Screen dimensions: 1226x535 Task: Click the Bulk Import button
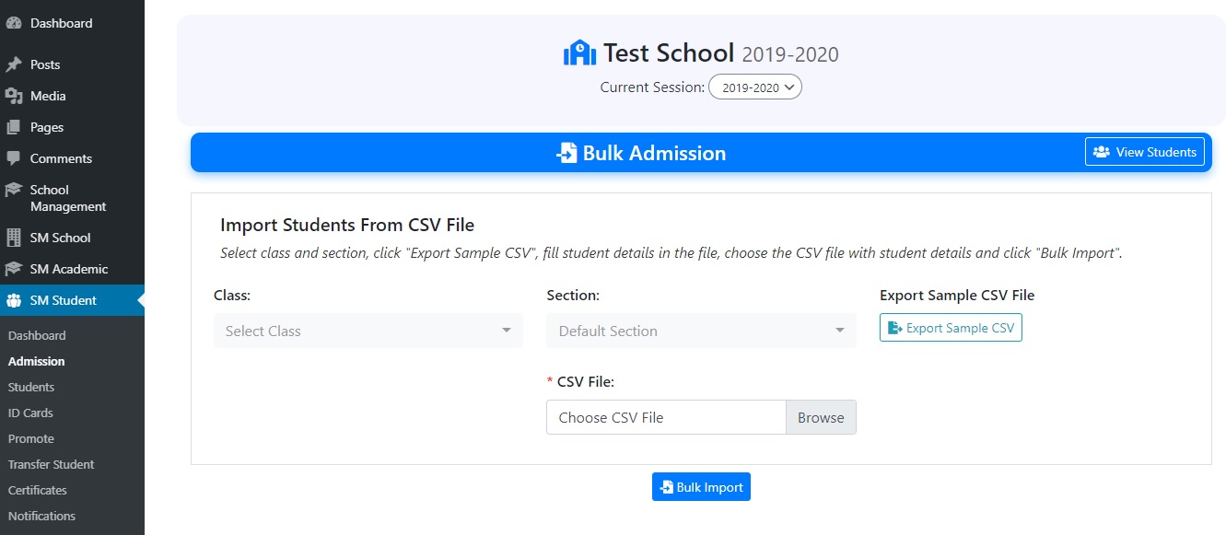[701, 487]
